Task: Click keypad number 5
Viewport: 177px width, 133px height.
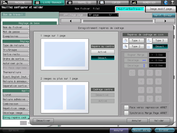Action: [x=150, y=82]
